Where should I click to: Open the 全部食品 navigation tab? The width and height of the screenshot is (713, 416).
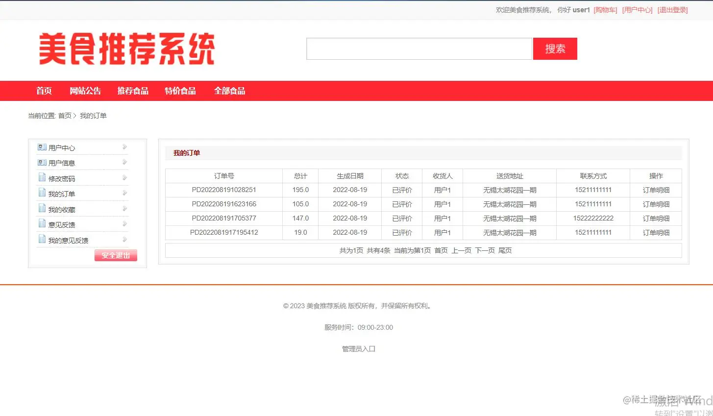tap(229, 91)
